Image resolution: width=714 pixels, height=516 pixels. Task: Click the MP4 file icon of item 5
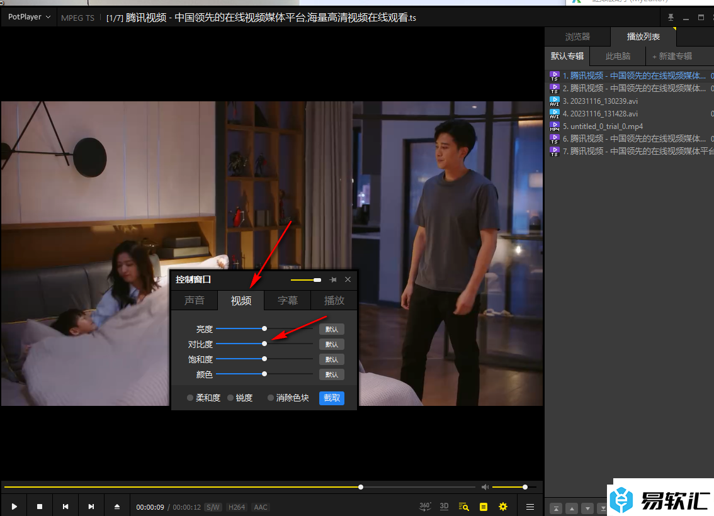(x=554, y=126)
